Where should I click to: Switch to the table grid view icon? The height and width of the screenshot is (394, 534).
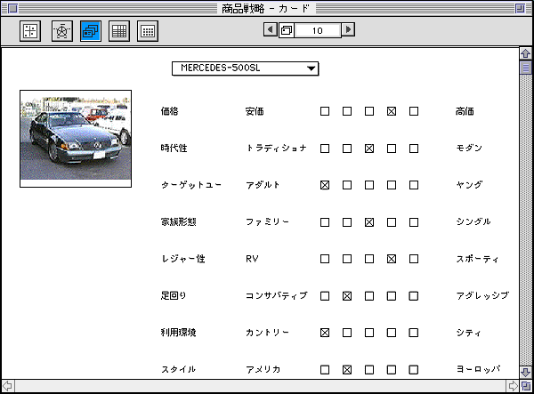(119, 31)
